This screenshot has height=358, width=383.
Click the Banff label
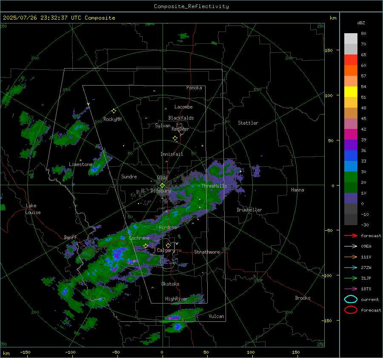click(70, 237)
